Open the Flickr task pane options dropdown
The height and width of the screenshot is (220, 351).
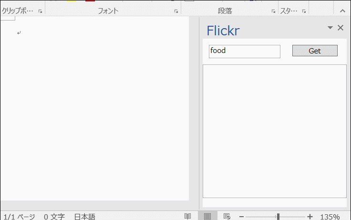click(330, 28)
